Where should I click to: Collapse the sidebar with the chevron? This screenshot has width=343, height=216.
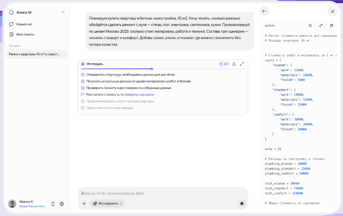63,12
